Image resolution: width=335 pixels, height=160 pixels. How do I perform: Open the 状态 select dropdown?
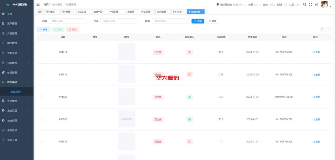171,21
